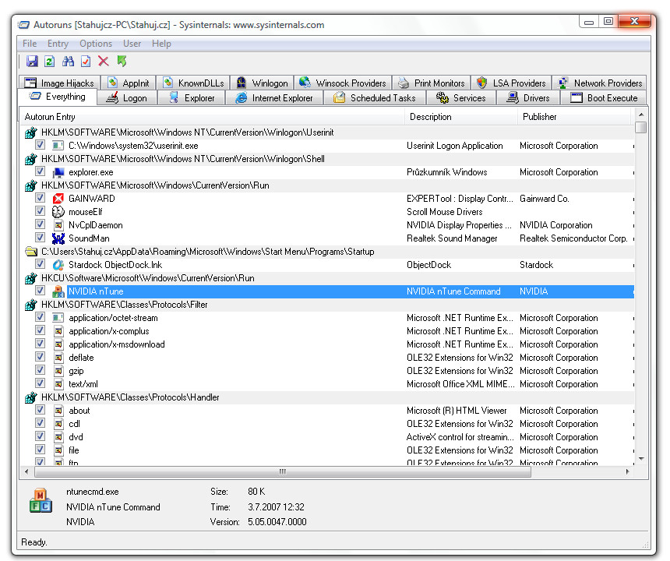Switch to the Drivers tab
This screenshot has width=670, height=561.
point(528,98)
